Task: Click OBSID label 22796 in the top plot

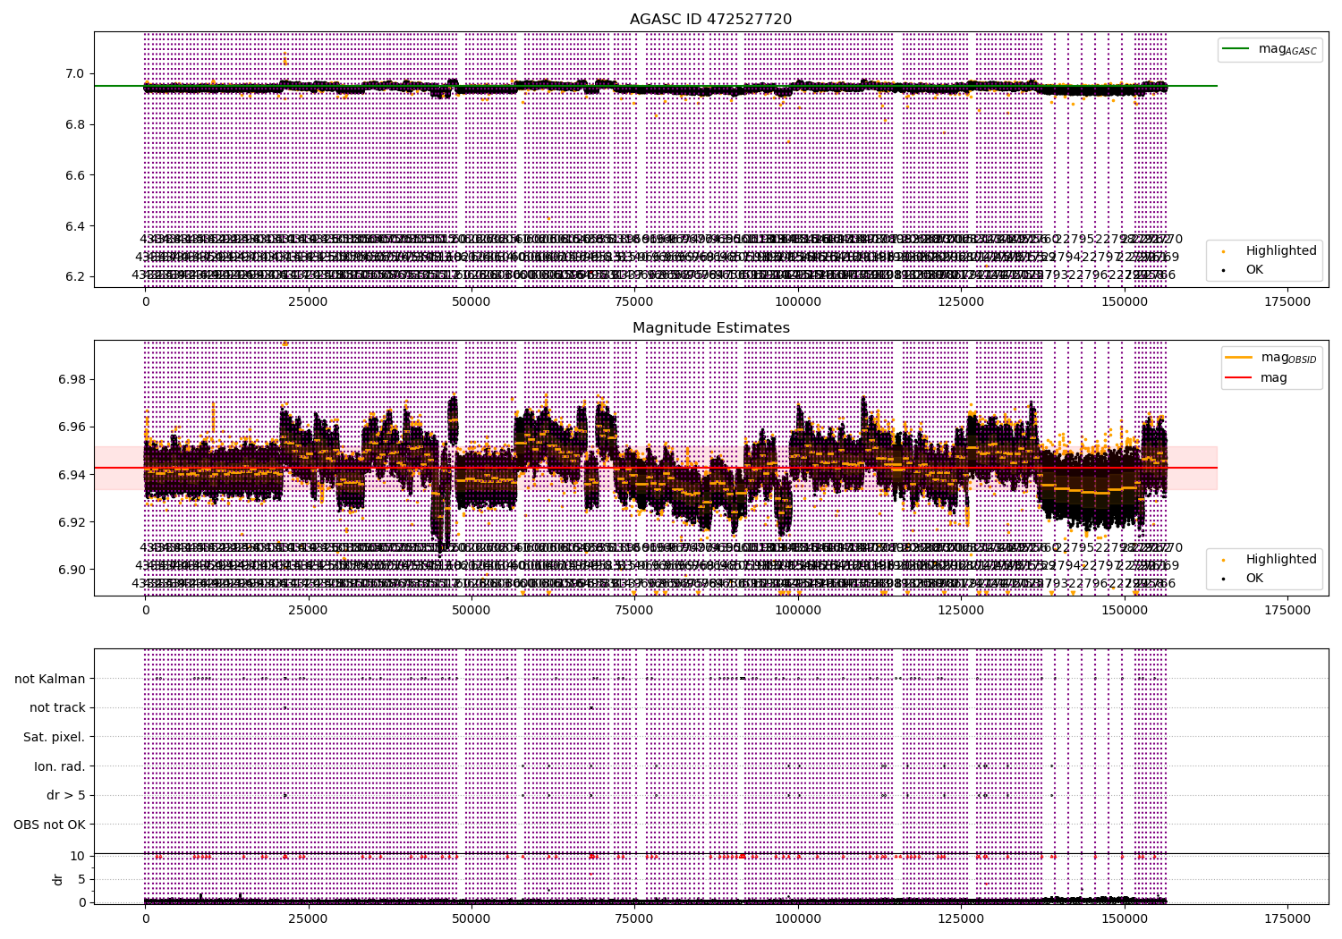Action: point(1089,275)
